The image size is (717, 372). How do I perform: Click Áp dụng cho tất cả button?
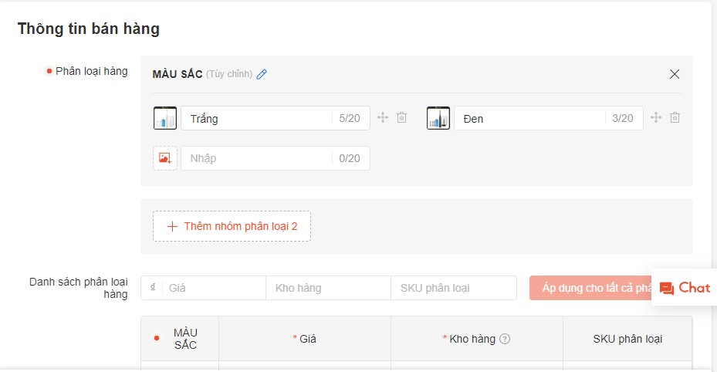(590, 288)
